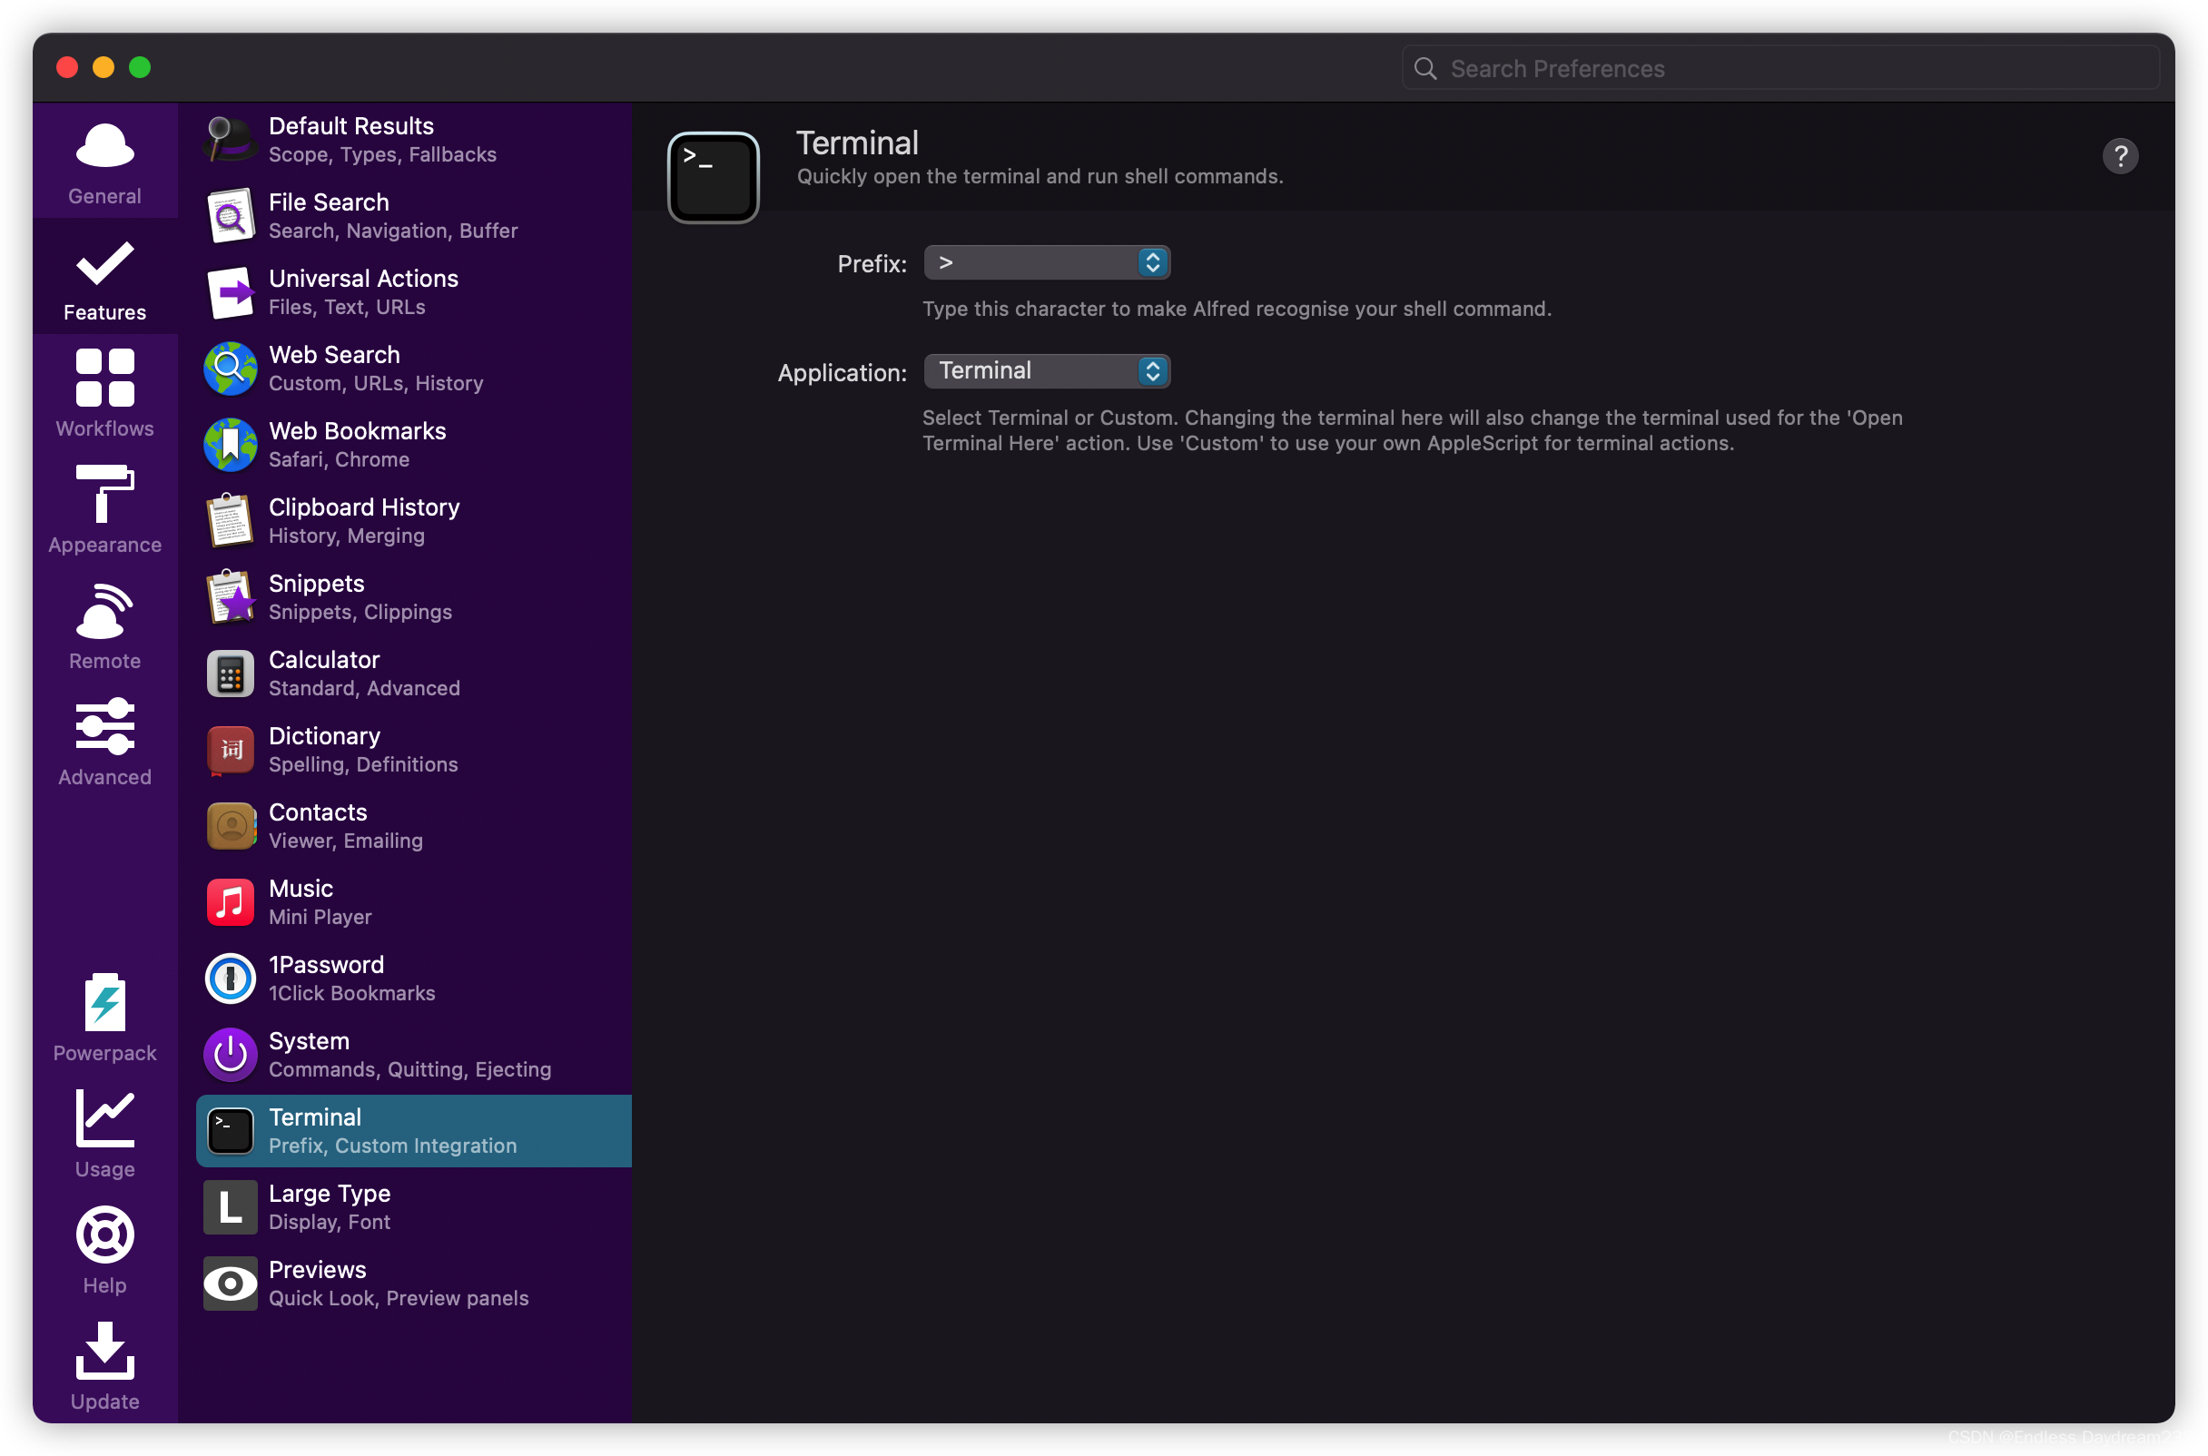Select the Appearance paint roller icon
2208x1456 pixels.
point(105,494)
